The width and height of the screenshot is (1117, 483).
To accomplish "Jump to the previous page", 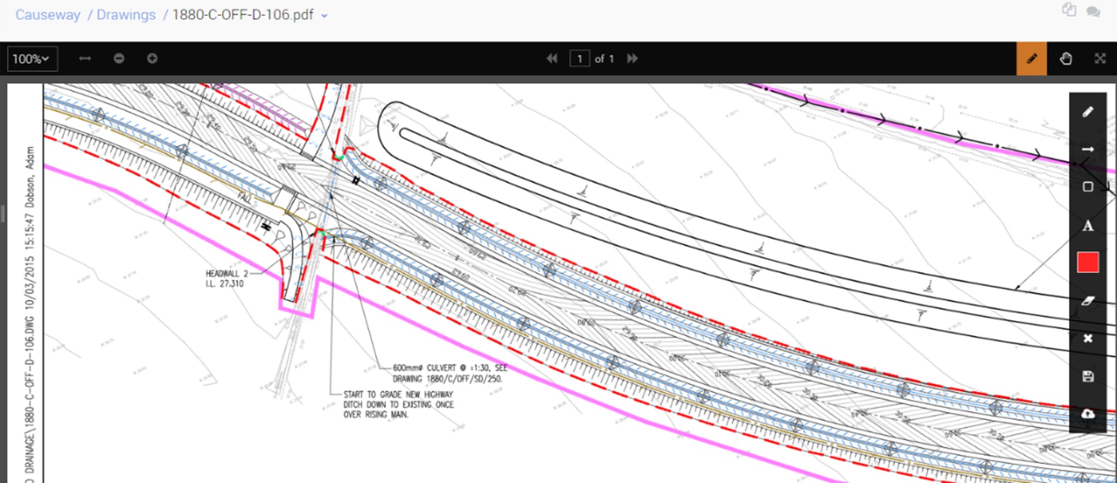I will coord(552,58).
